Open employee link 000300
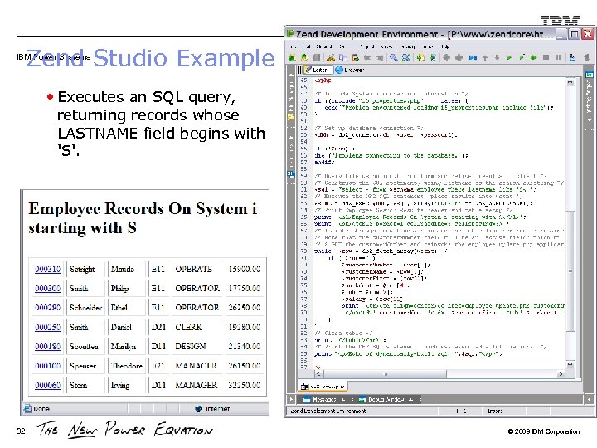The width and height of the screenshot is (597, 448). click(x=47, y=289)
